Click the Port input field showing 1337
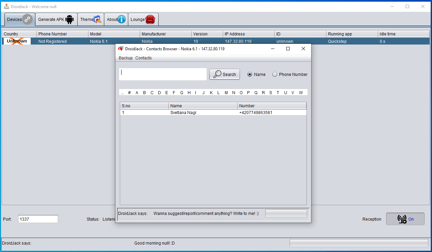This screenshot has height=252, width=432. click(x=38, y=219)
